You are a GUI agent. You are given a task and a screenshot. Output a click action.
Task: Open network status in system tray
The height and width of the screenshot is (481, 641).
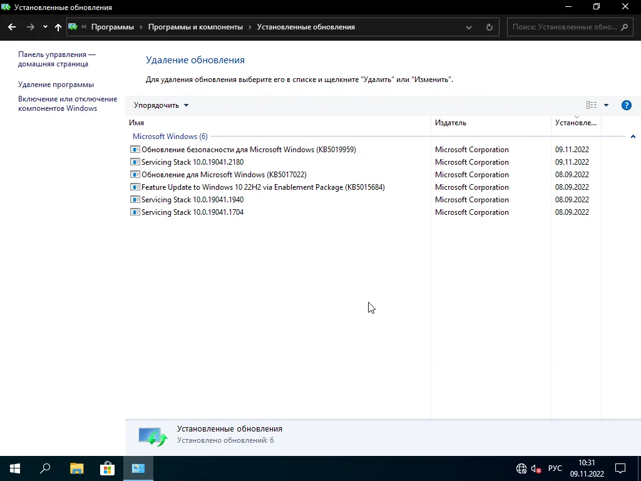tap(521, 468)
